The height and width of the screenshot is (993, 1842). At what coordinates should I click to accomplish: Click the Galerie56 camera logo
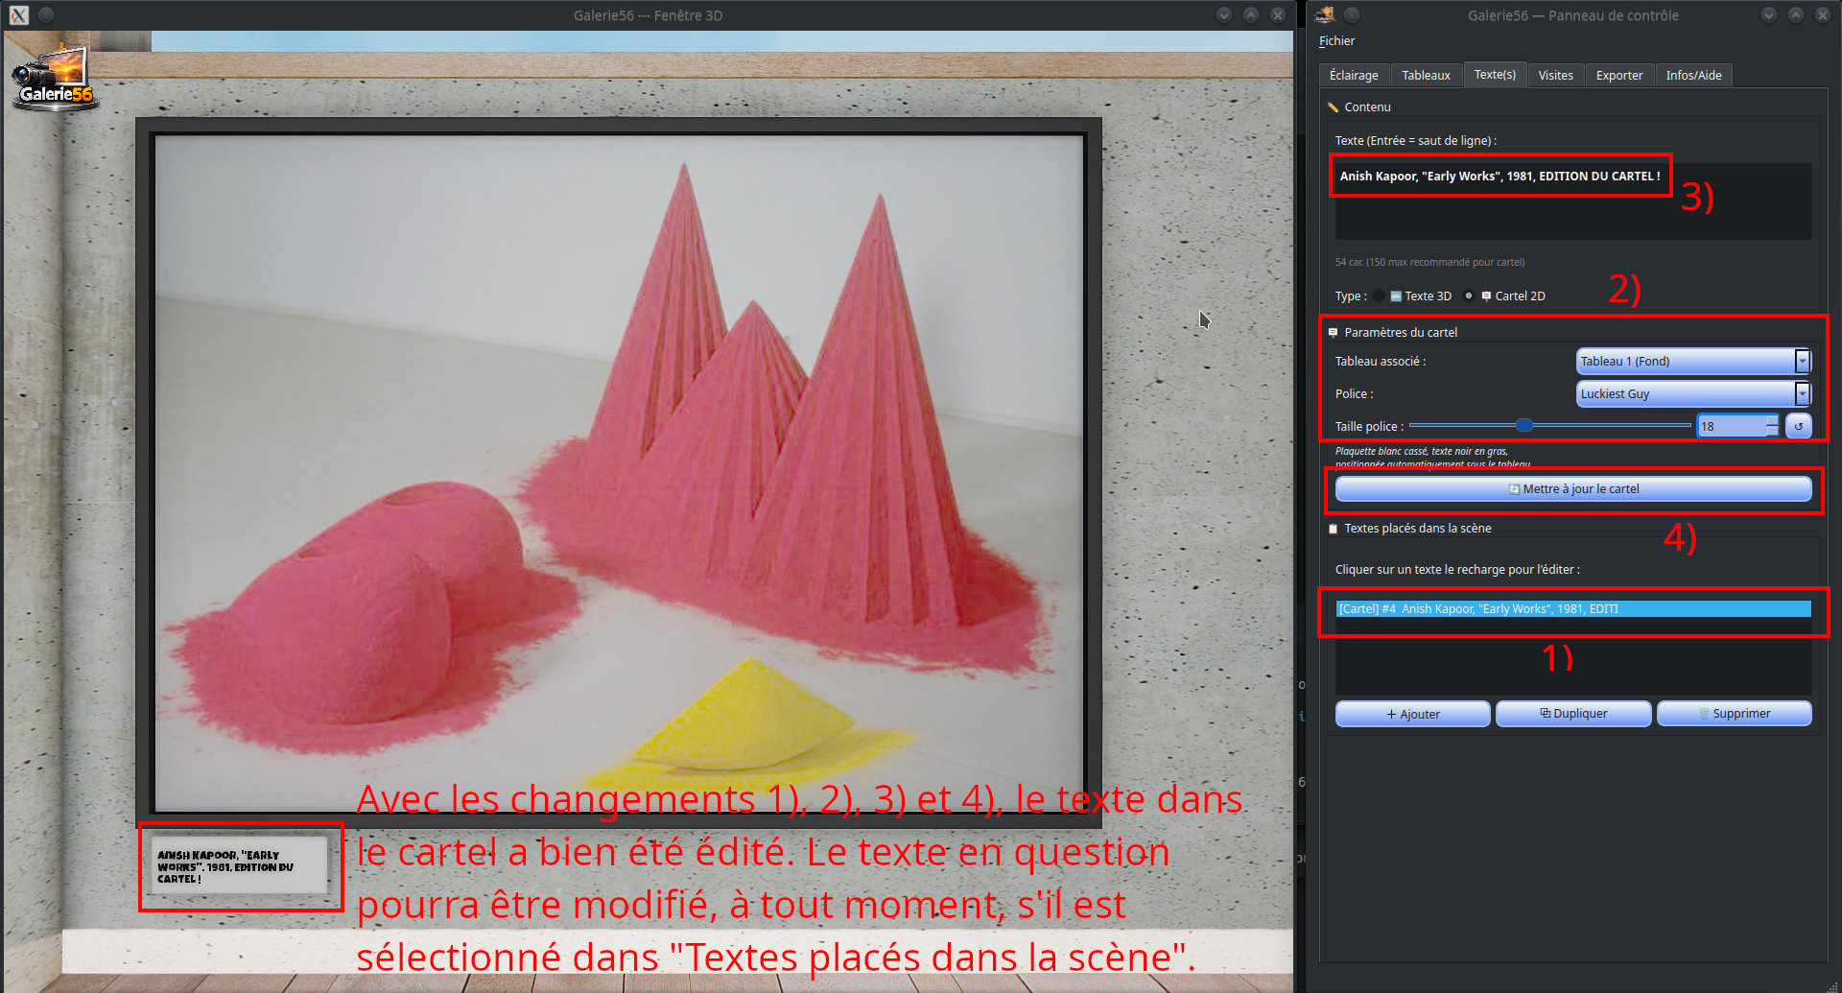click(55, 79)
